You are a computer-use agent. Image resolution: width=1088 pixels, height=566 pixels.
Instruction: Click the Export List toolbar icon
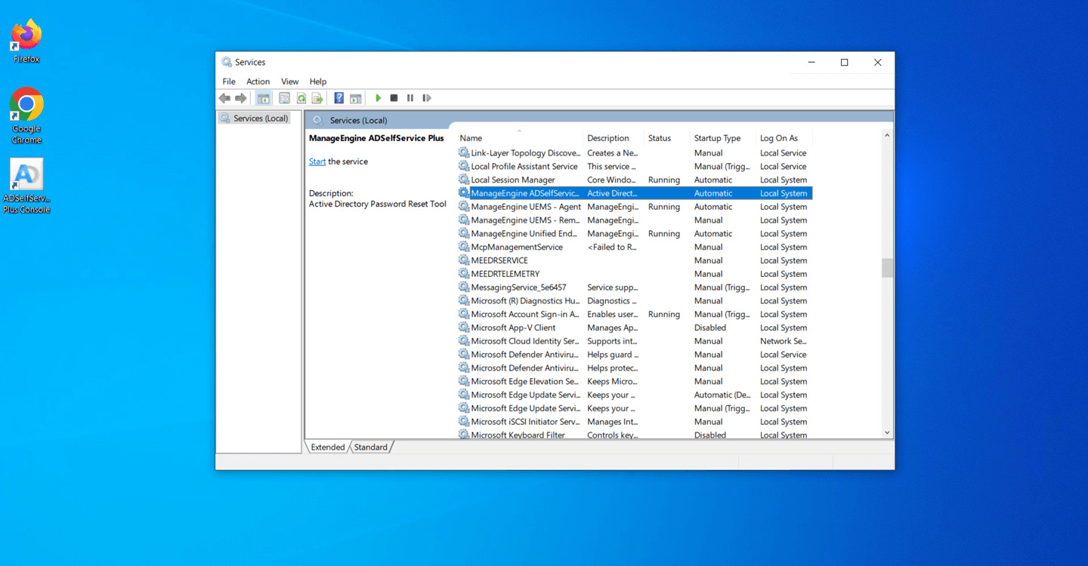click(317, 97)
